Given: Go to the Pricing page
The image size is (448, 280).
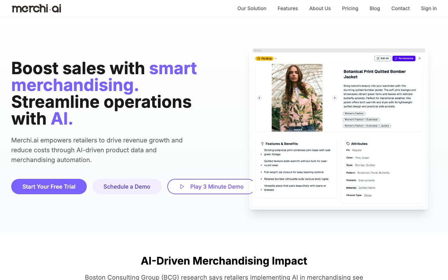Looking at the screenshot, I should point(350,8).
